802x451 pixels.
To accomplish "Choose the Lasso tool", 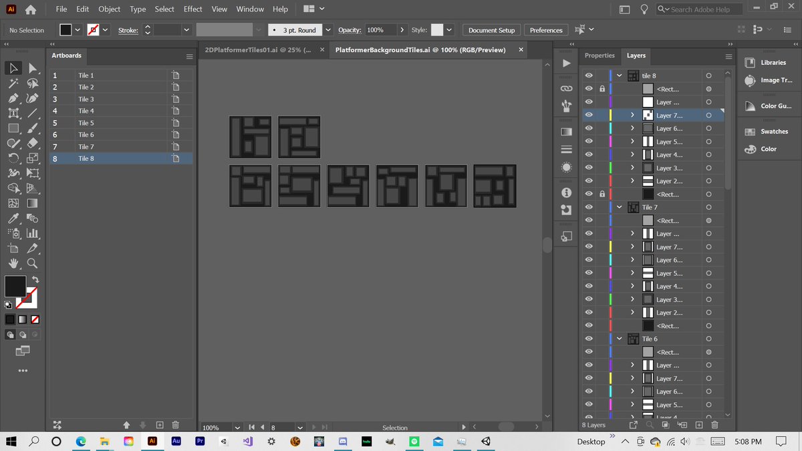I will [32, 83].
